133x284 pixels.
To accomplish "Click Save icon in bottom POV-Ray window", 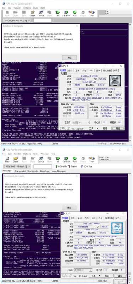I will 24,159.
